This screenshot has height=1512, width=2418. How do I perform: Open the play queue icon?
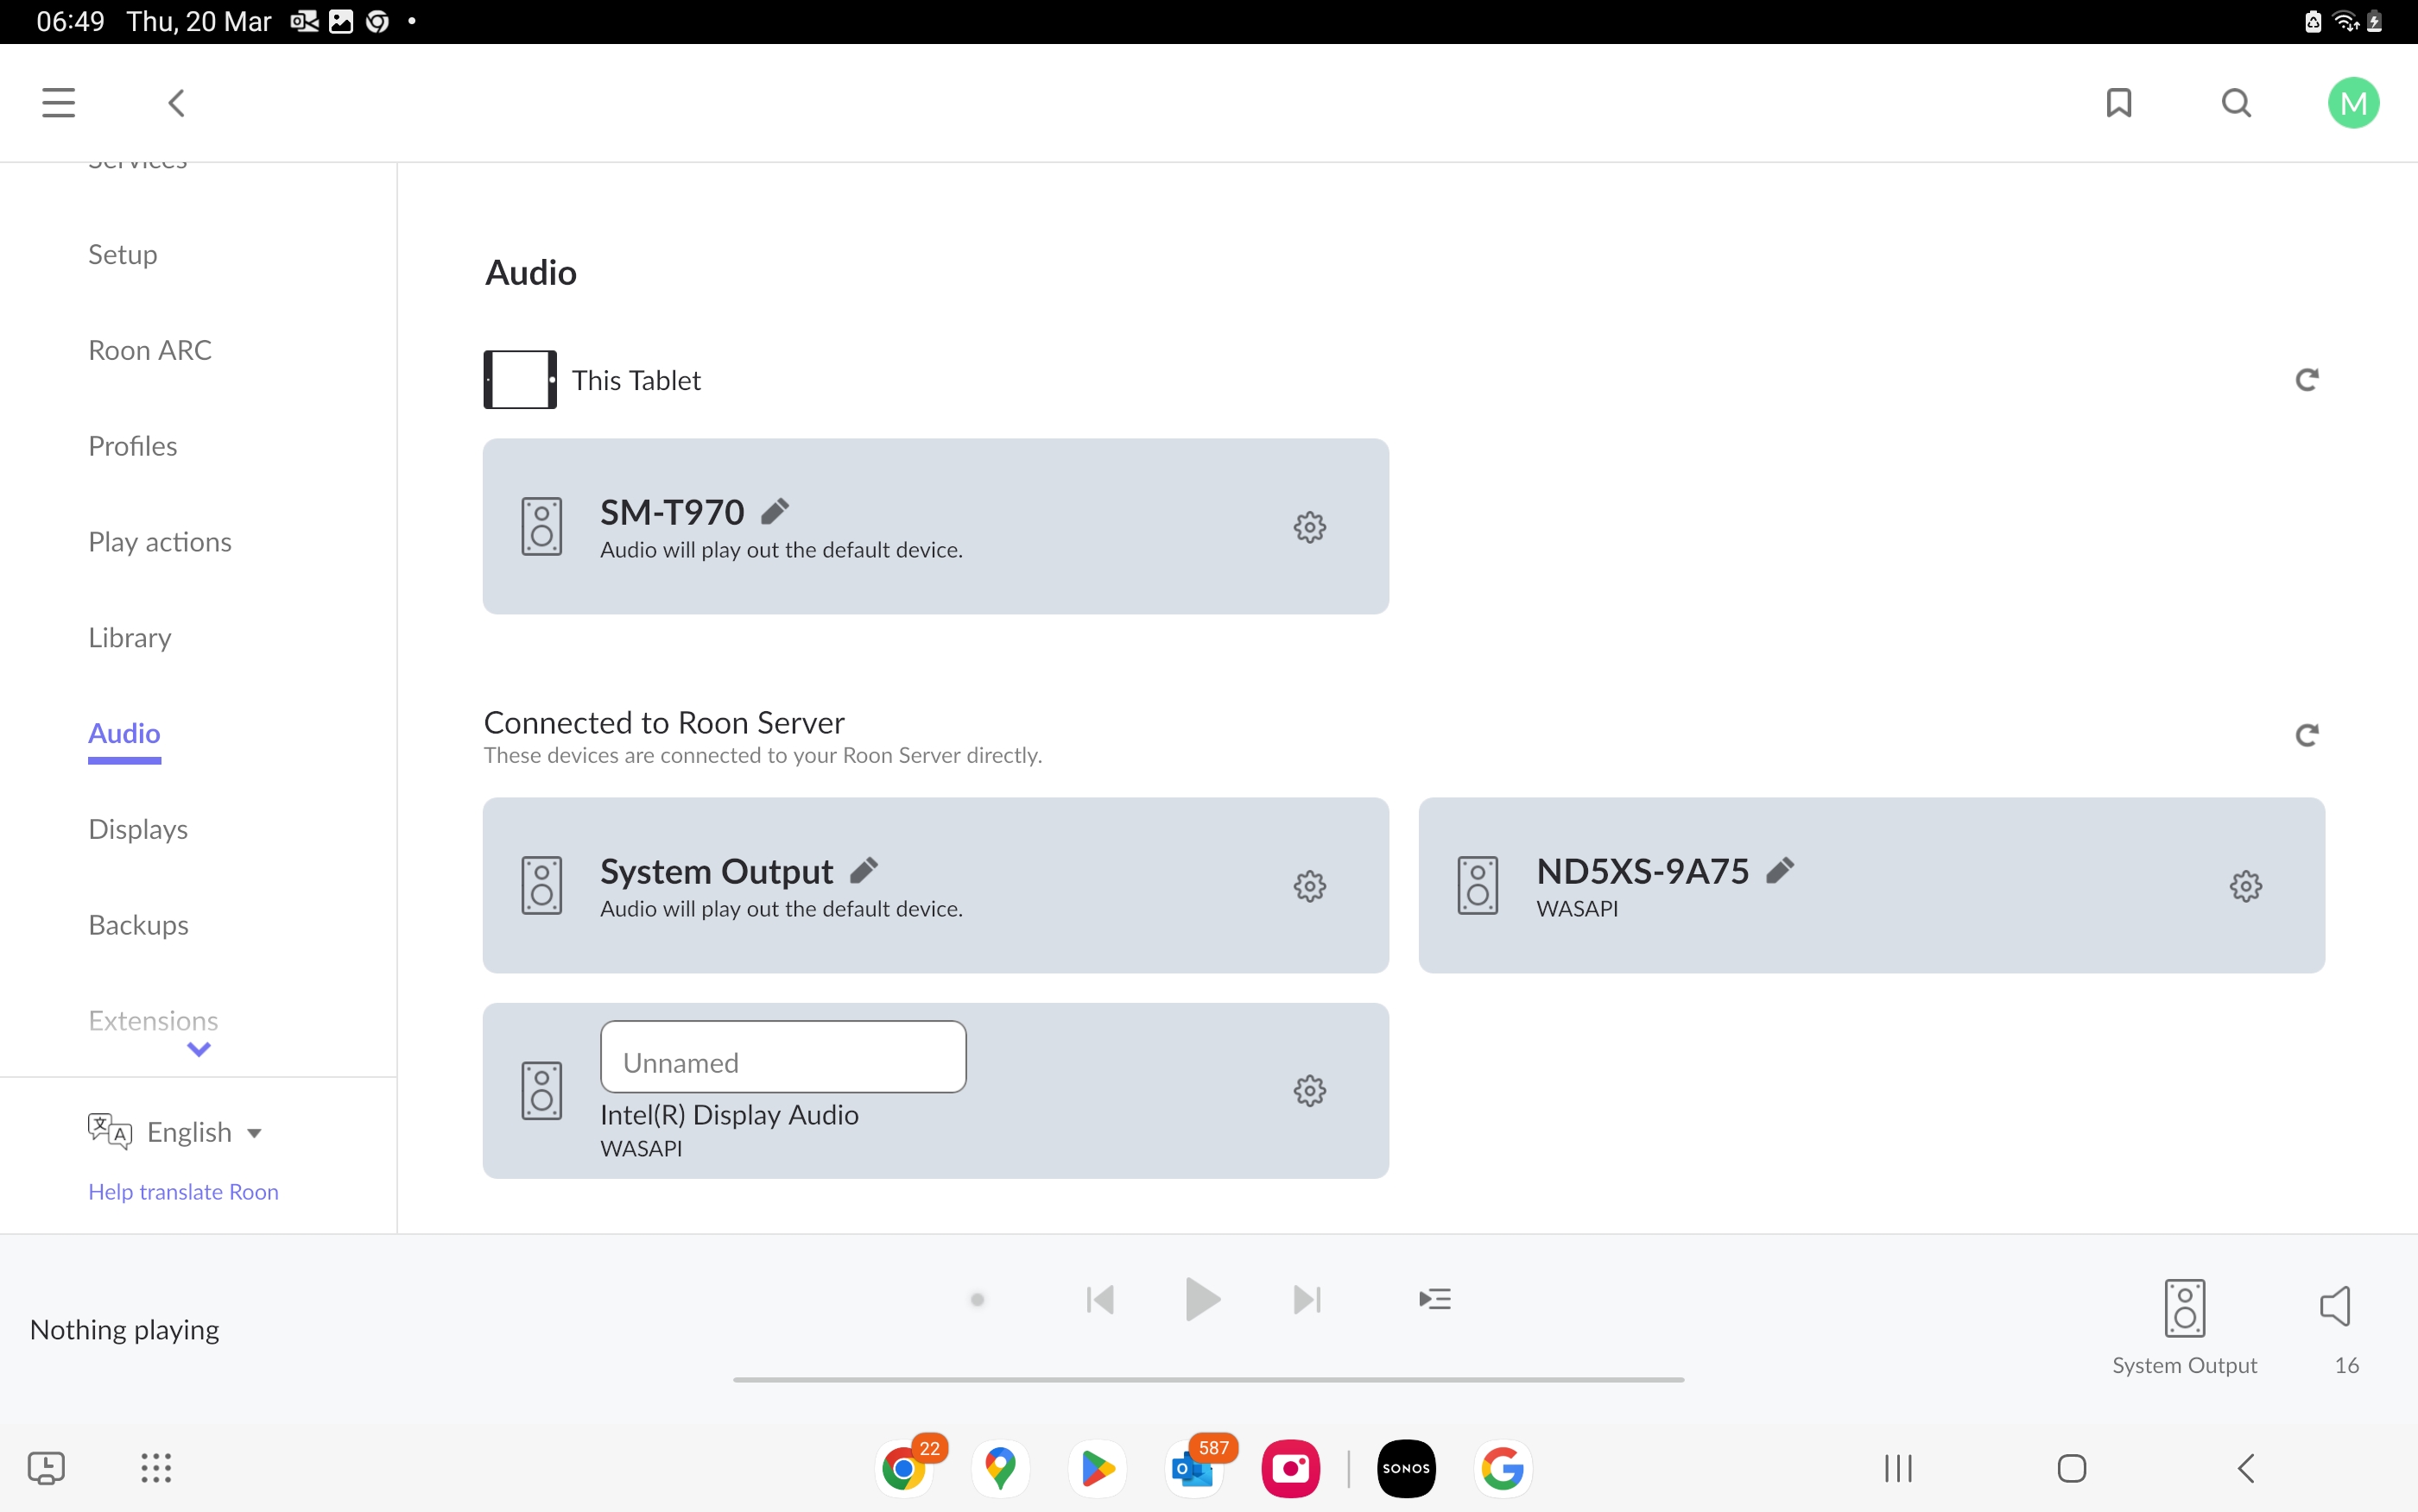(1434, 1299)
